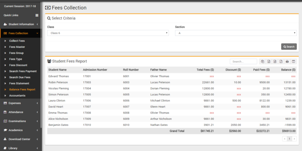Click page 1 in pagination
Image resolution: width=302 pixels, height=151 pixels.
290,139
